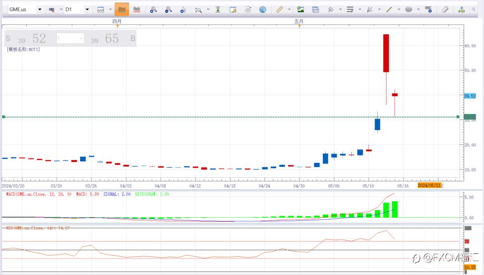
Task: Expand the chart type dropdown arrow
Action: coord(110,10)
